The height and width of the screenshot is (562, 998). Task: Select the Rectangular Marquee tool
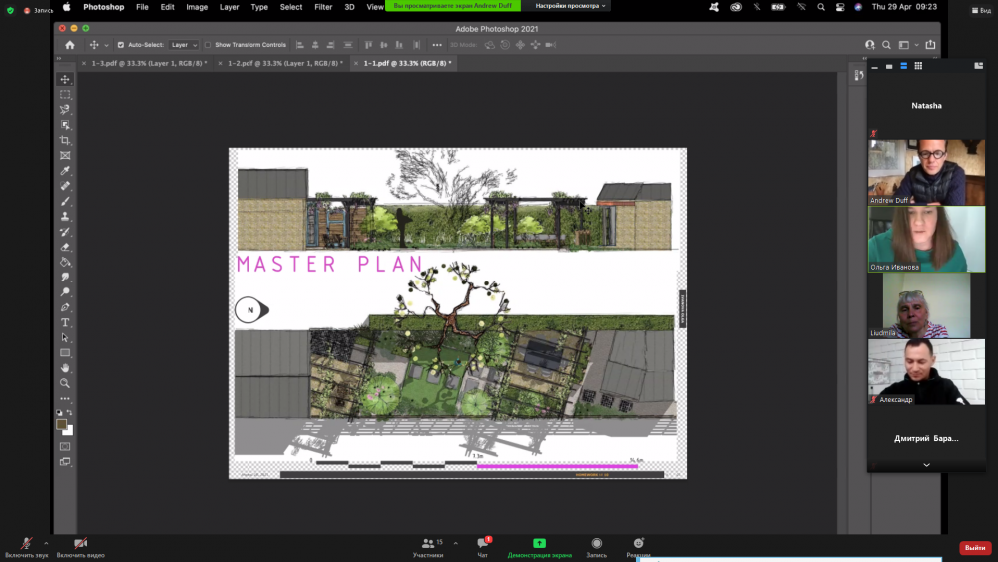65,94
